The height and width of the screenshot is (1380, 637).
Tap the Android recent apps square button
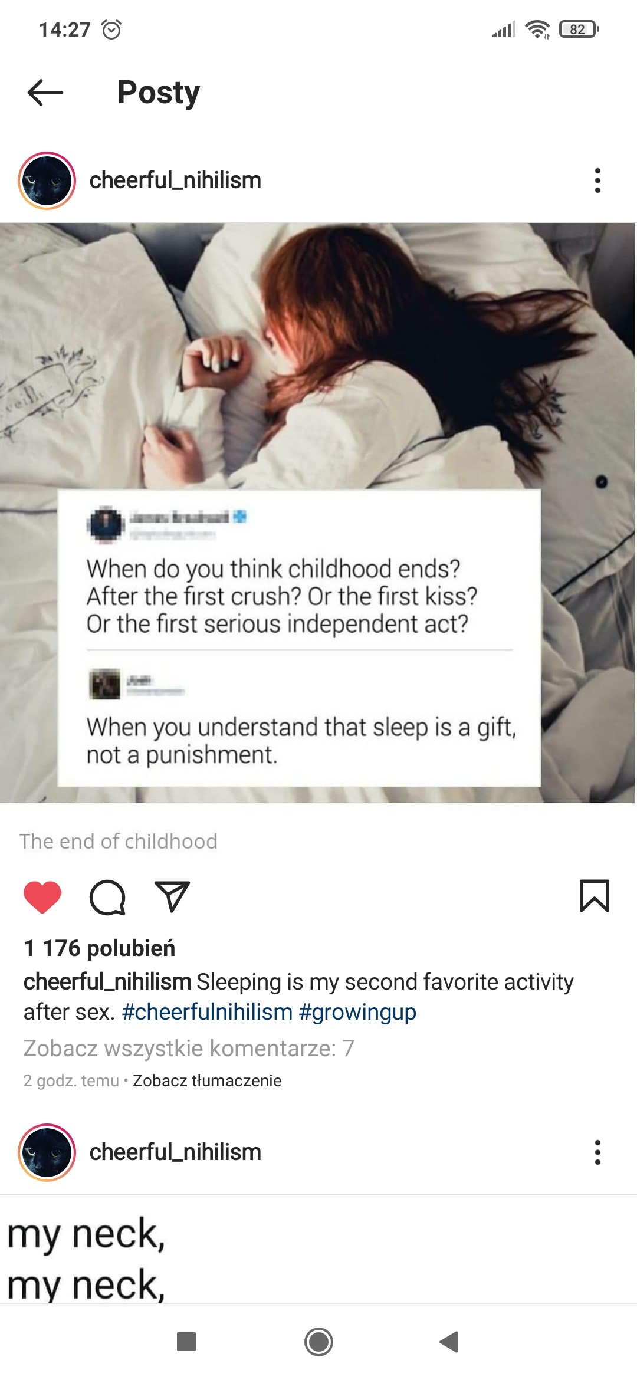click(x=186, y=1342)
